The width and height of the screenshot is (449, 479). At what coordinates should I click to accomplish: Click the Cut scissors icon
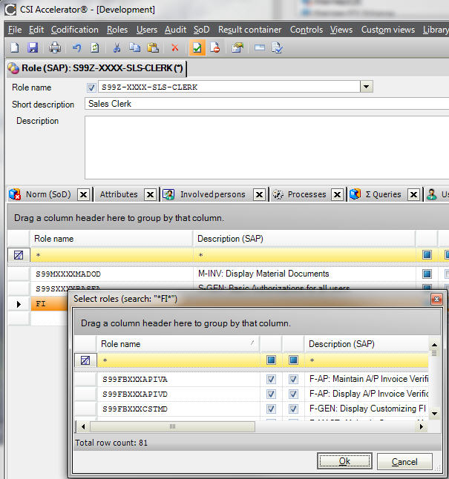point(117,47)
